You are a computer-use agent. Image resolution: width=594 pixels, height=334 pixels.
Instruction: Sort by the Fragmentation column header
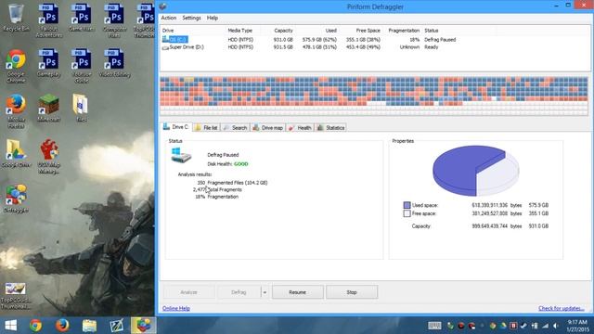click(x=404, y=31)
